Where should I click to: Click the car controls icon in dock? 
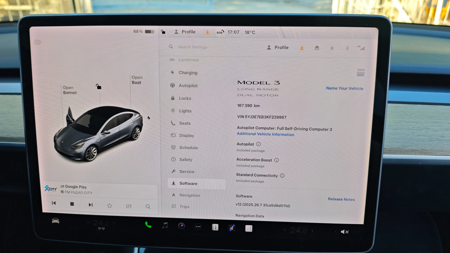pyautogui.click(x=56, y=221)
